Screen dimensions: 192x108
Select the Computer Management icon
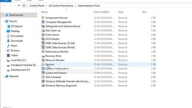pyautogui.click(x=43, y=22)
